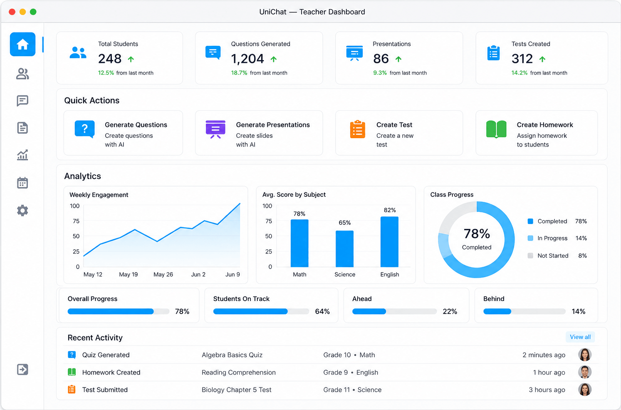
Task: Open the Create Test quick action
Action: (x=399, y=133)
